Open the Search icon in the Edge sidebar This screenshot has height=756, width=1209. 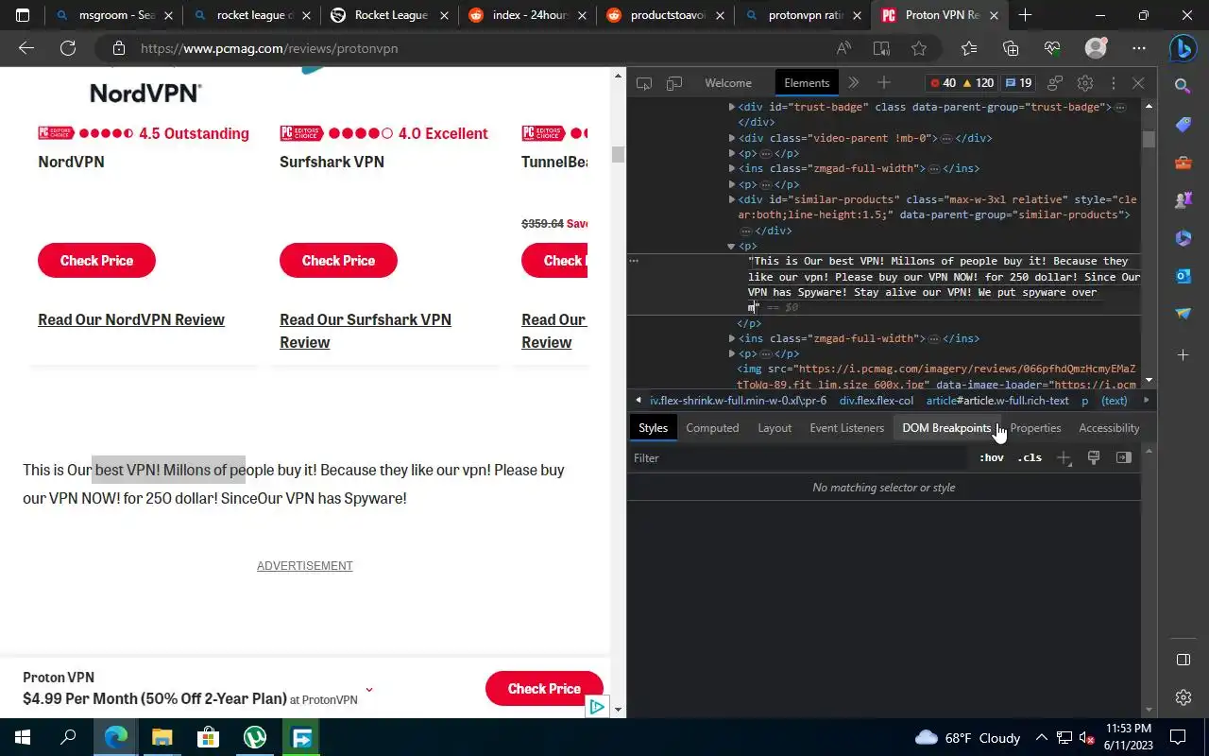point(1183,86)
